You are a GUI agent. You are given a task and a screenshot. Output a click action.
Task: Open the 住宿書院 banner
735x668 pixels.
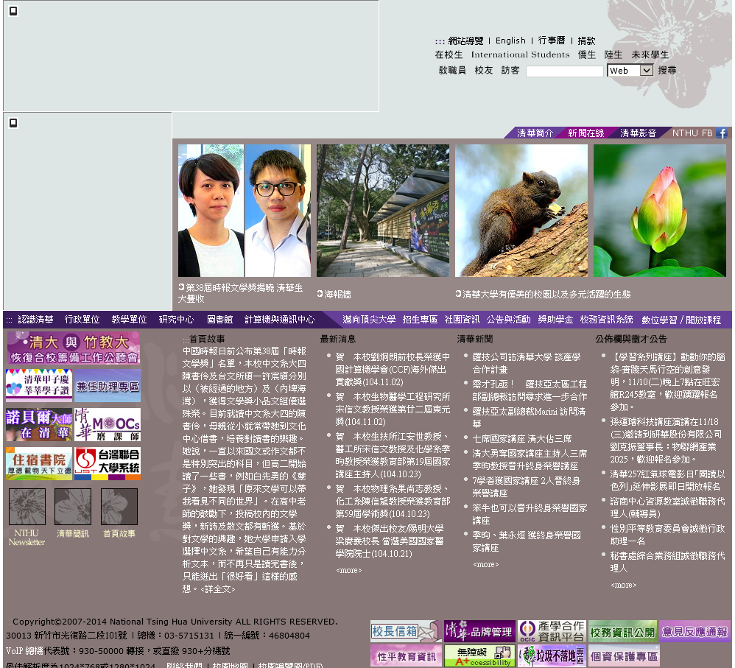pos(39,463)
